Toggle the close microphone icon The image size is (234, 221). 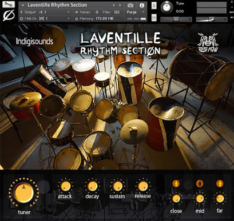[176, 183]
